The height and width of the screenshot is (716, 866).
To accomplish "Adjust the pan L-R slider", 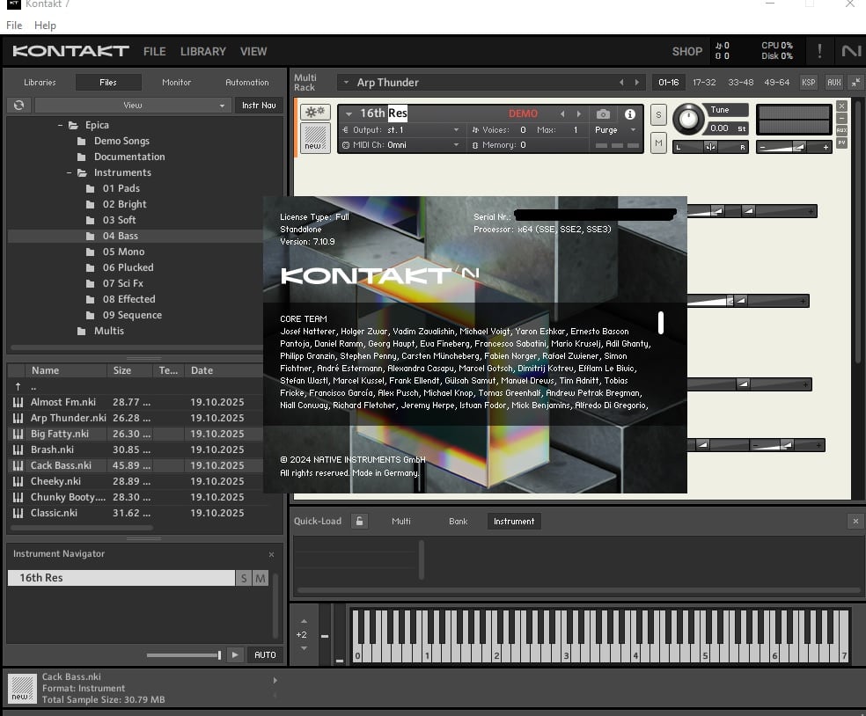I will point(710,147).
